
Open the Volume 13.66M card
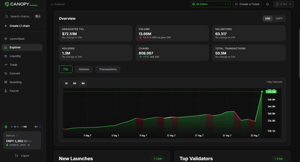click(x=172, y=33)
